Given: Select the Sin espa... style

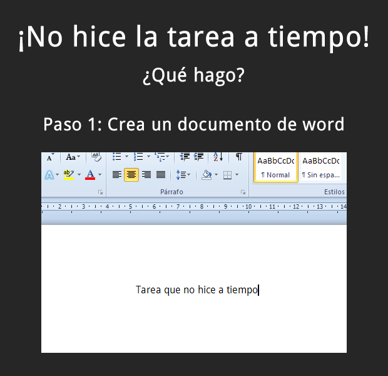Looking at the screenshot, I should [x=320, y=168].
